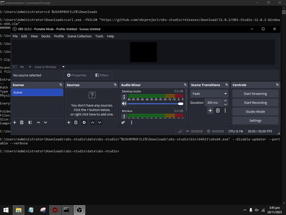Open source properties gear in Sources dock

pyautogui.click(x=84, y=122)
